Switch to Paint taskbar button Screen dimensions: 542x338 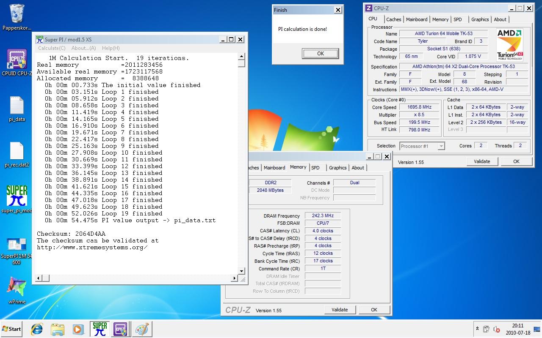[x=141, y=329]
